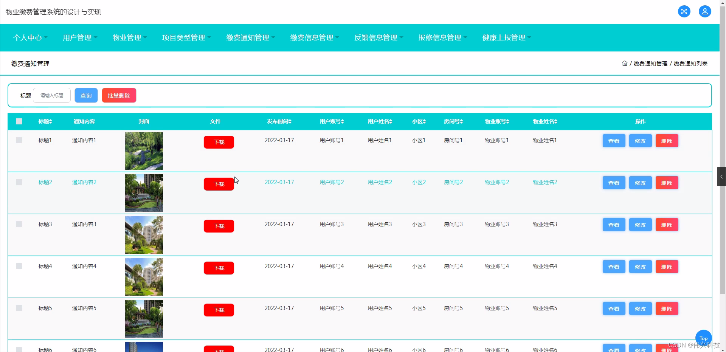726x352 pixels.
Task: Click the 请输入标题 search input field
Action: point(51,95)
